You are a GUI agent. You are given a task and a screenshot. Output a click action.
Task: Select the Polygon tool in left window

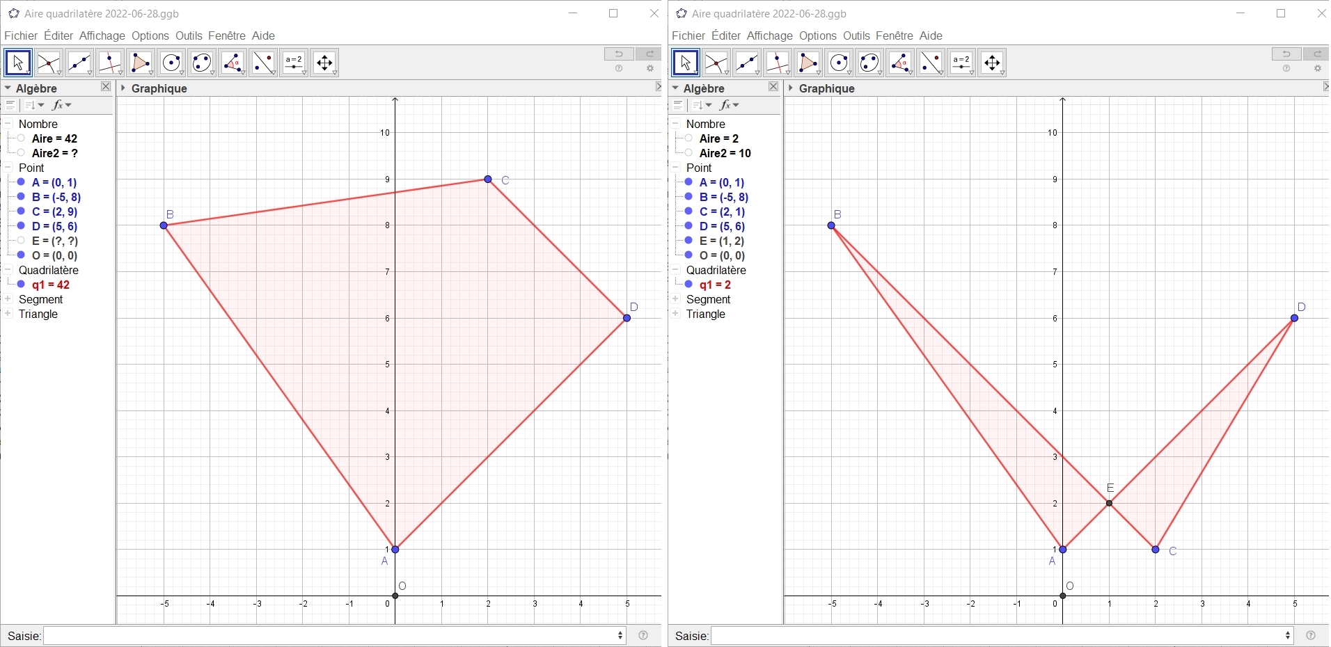141,63
